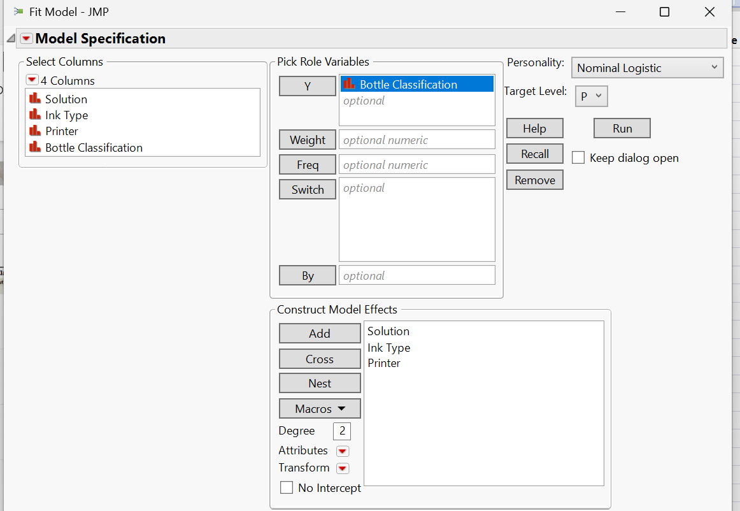Click the histogram icon beside Printer column
Viewport: 740px width, 511px height.
pos(34,131)
